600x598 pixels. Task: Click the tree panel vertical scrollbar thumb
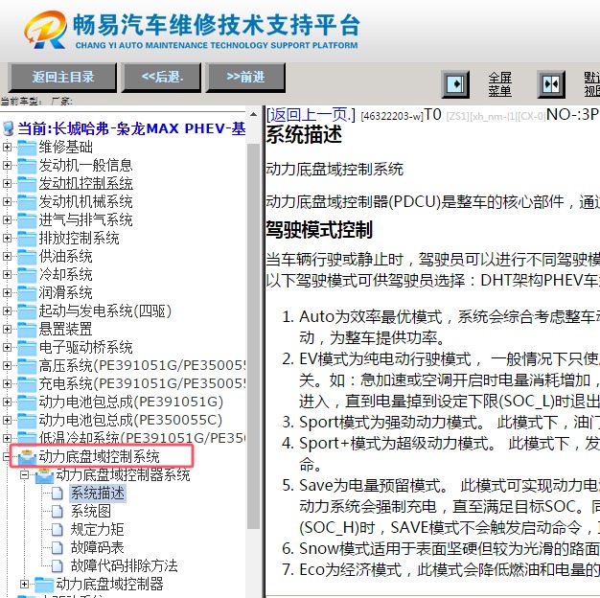253,336
